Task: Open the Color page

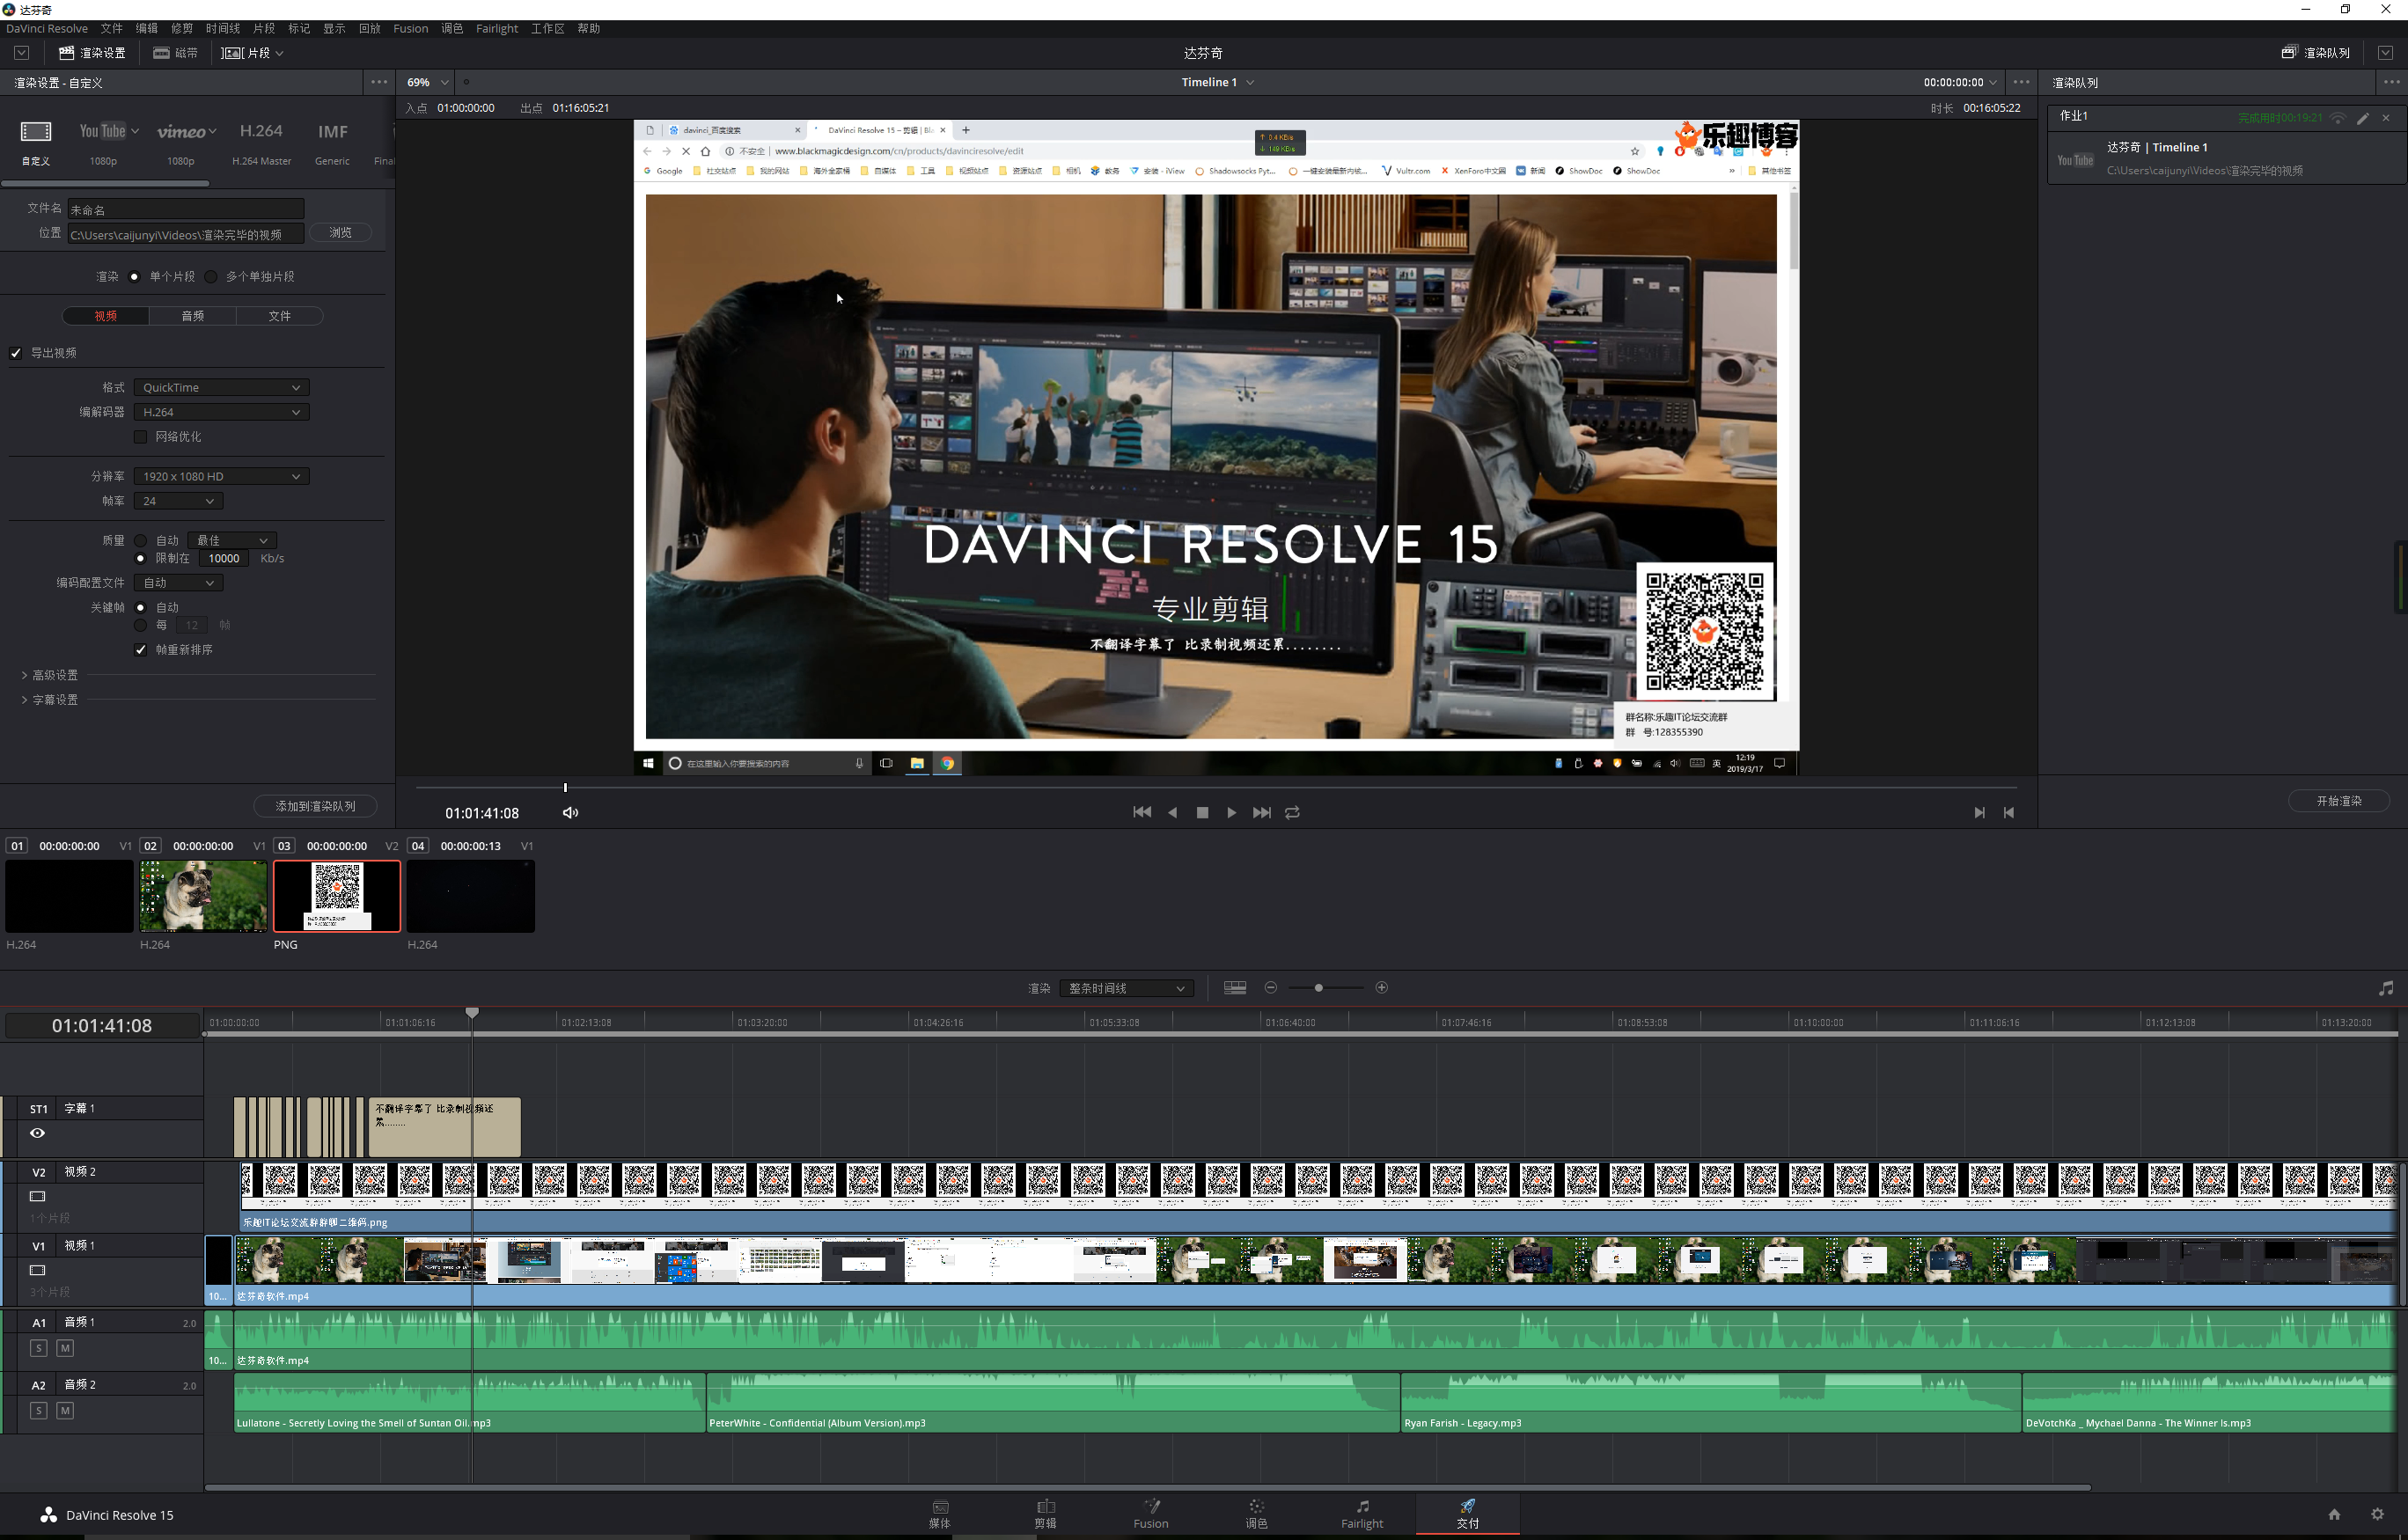Action: (1256, 1514)
